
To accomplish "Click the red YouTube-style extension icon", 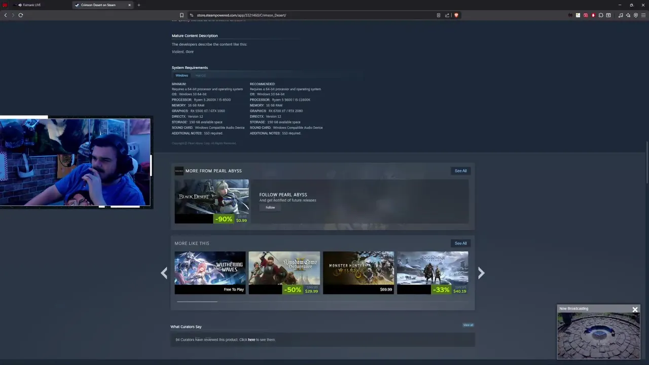I will coord(586,15).
